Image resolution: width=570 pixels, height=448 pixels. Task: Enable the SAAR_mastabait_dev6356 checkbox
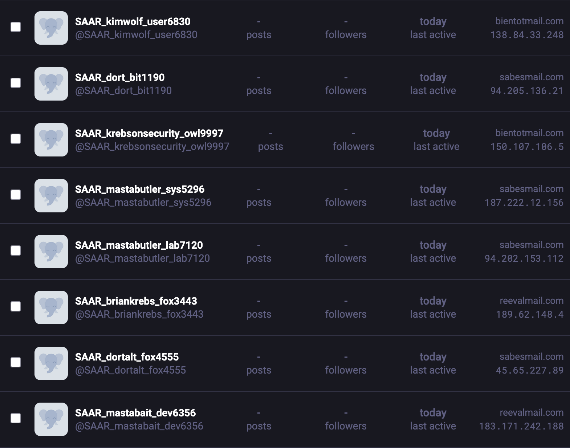coord(16,418)
